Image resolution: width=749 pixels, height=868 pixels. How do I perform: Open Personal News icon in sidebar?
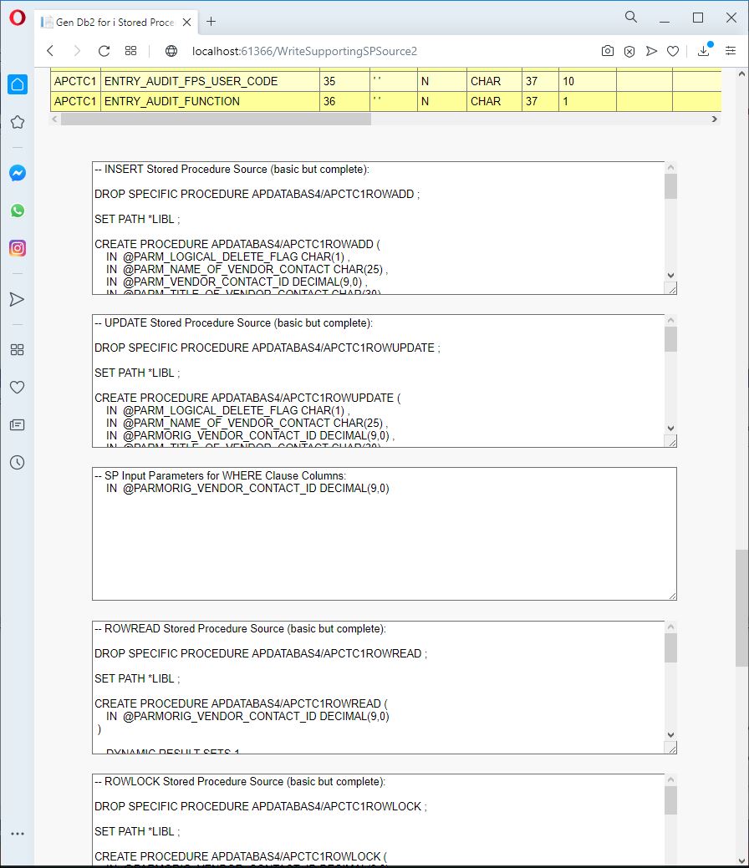point(18,425)
